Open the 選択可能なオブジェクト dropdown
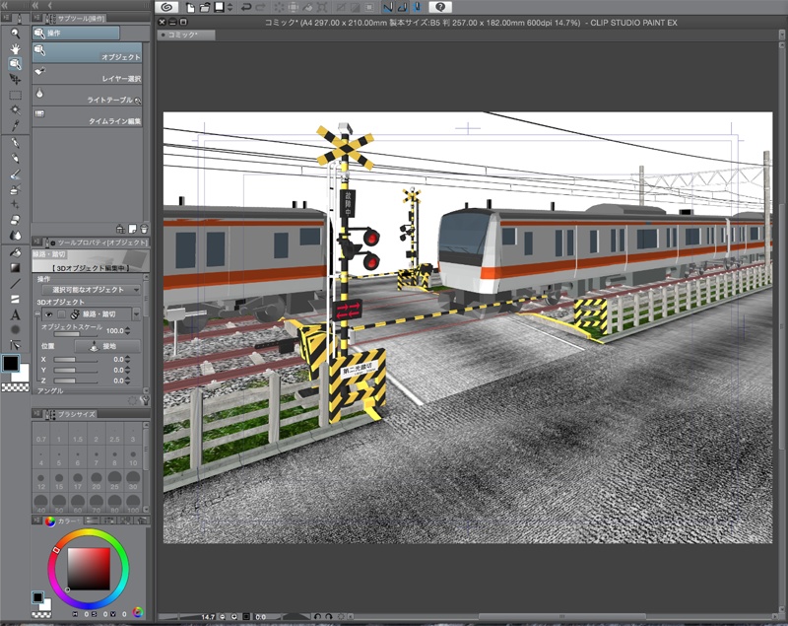This screenshot has height=626, width=788. (89, 288)
